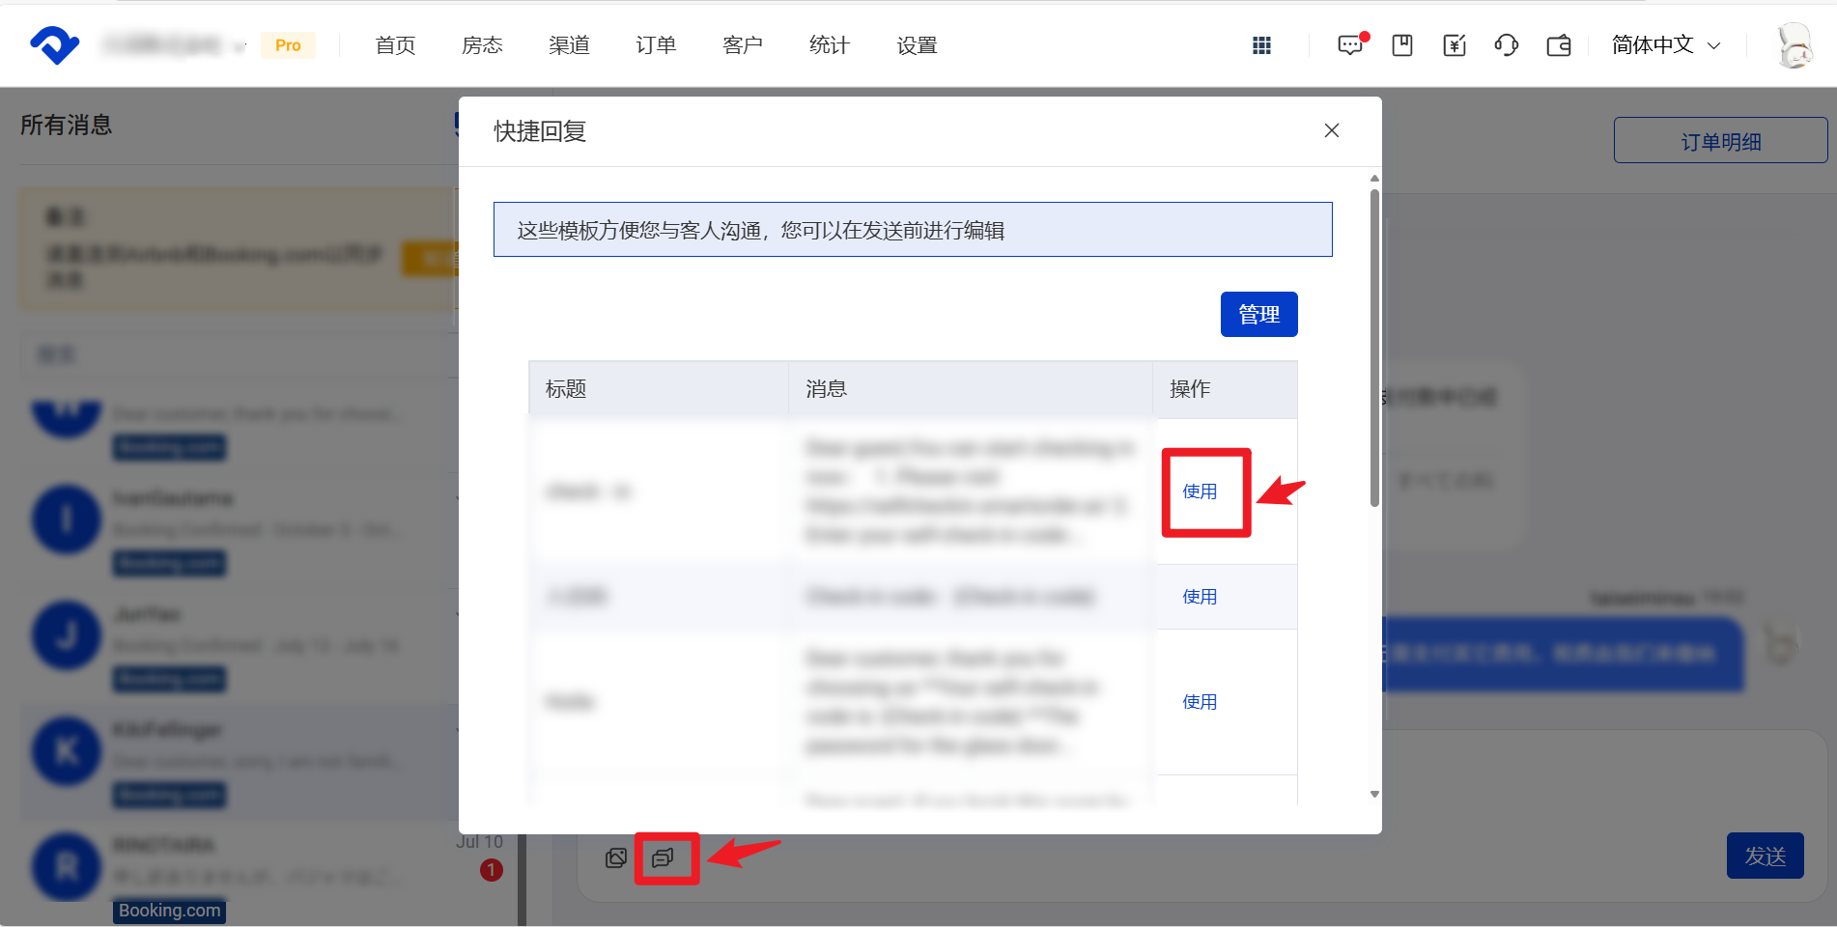Open the yuan billing note icon
This screenshot has height=927, width=1837.
(1455, 45)
